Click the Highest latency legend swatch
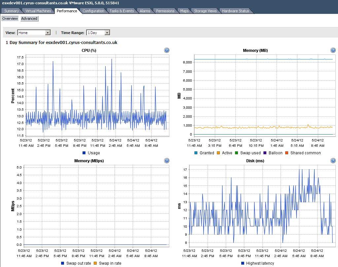Image resolution: width=338 pixels, height=267 pixels. (x=243, y=263)
